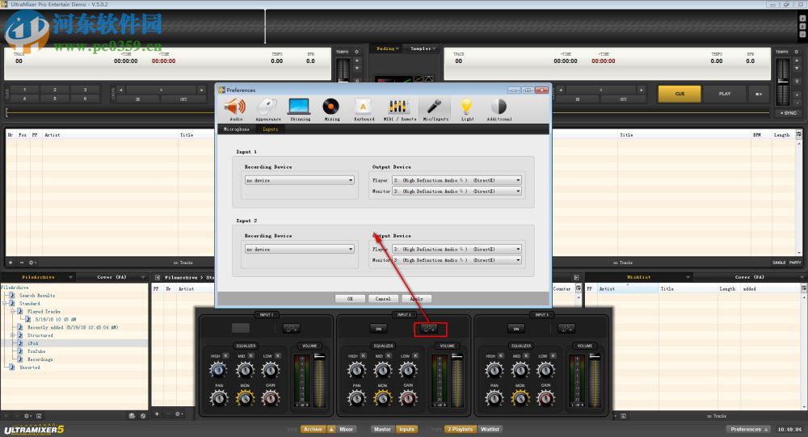Viewport: 808px width, 437px height.
Task: Click Input 3 settings wrench icon
Action: coord(566,328)
